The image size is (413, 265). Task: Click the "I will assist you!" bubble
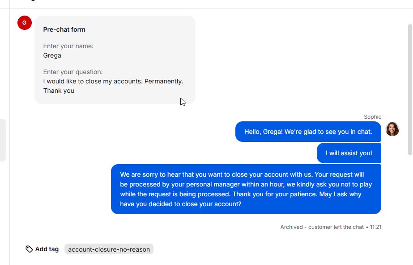pyautogui.click(x=349, y=153)
